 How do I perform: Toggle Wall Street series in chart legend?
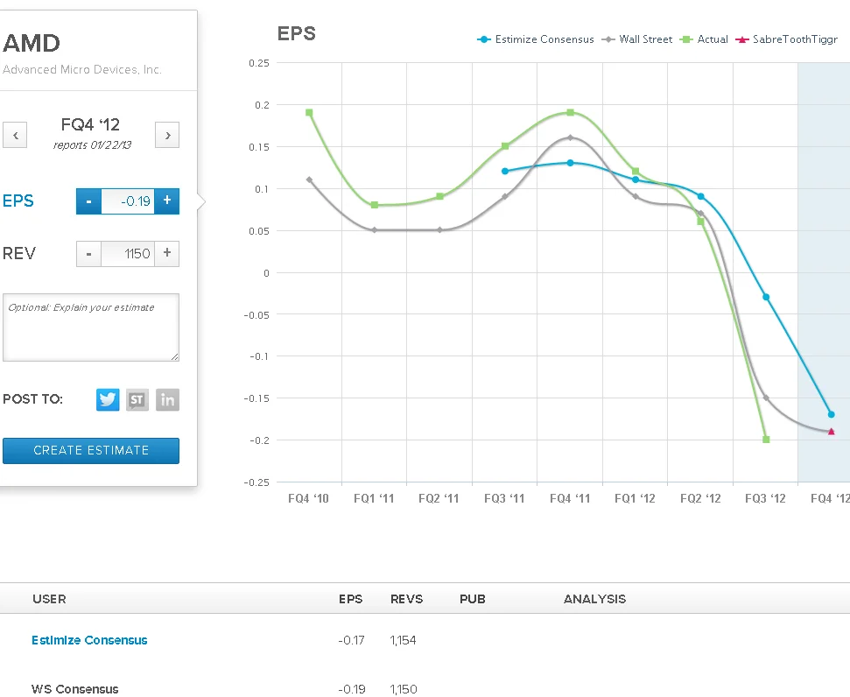coord(637,39)
